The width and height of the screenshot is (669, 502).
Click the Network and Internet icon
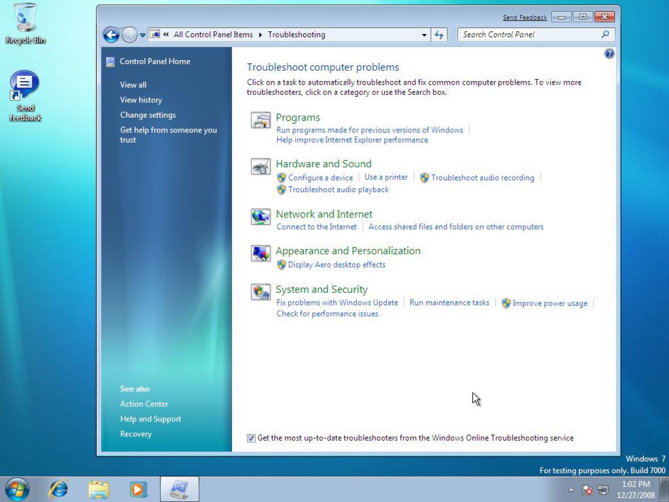tap(261, 216)
